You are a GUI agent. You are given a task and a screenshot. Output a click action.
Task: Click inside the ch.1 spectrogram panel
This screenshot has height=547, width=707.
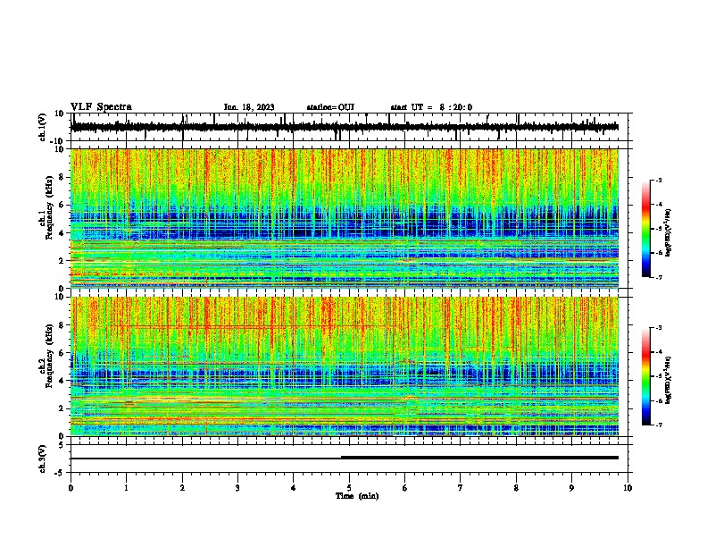344,218
